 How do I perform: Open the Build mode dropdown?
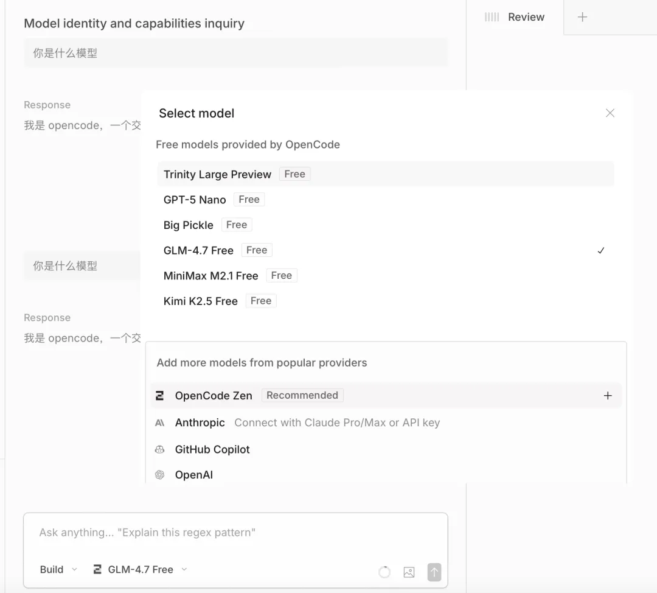click(58, 569)
